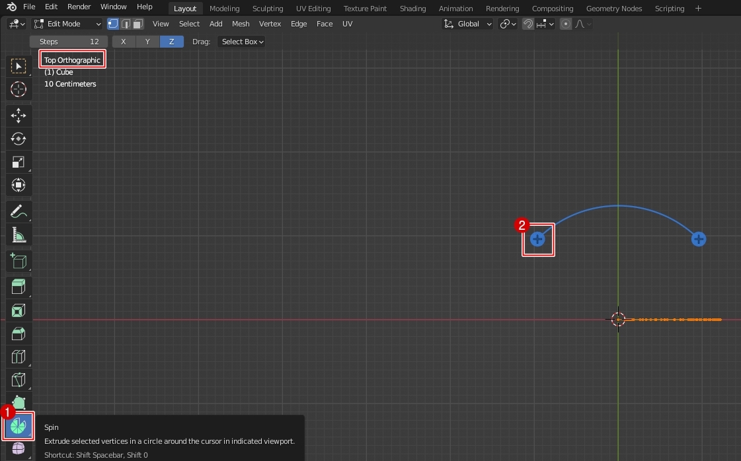
Task: Open the viewport Select menu
Action: pyautogui.click(x=189, y=24)
